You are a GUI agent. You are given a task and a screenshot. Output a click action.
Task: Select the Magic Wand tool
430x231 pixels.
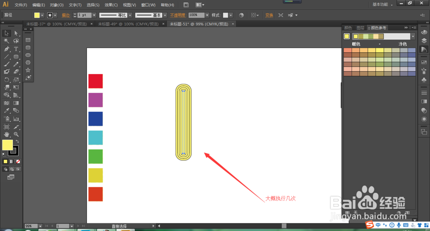[x=6, y=41]
